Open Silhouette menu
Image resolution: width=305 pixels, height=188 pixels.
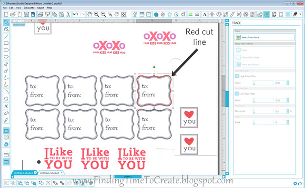(x=29, y=8)
